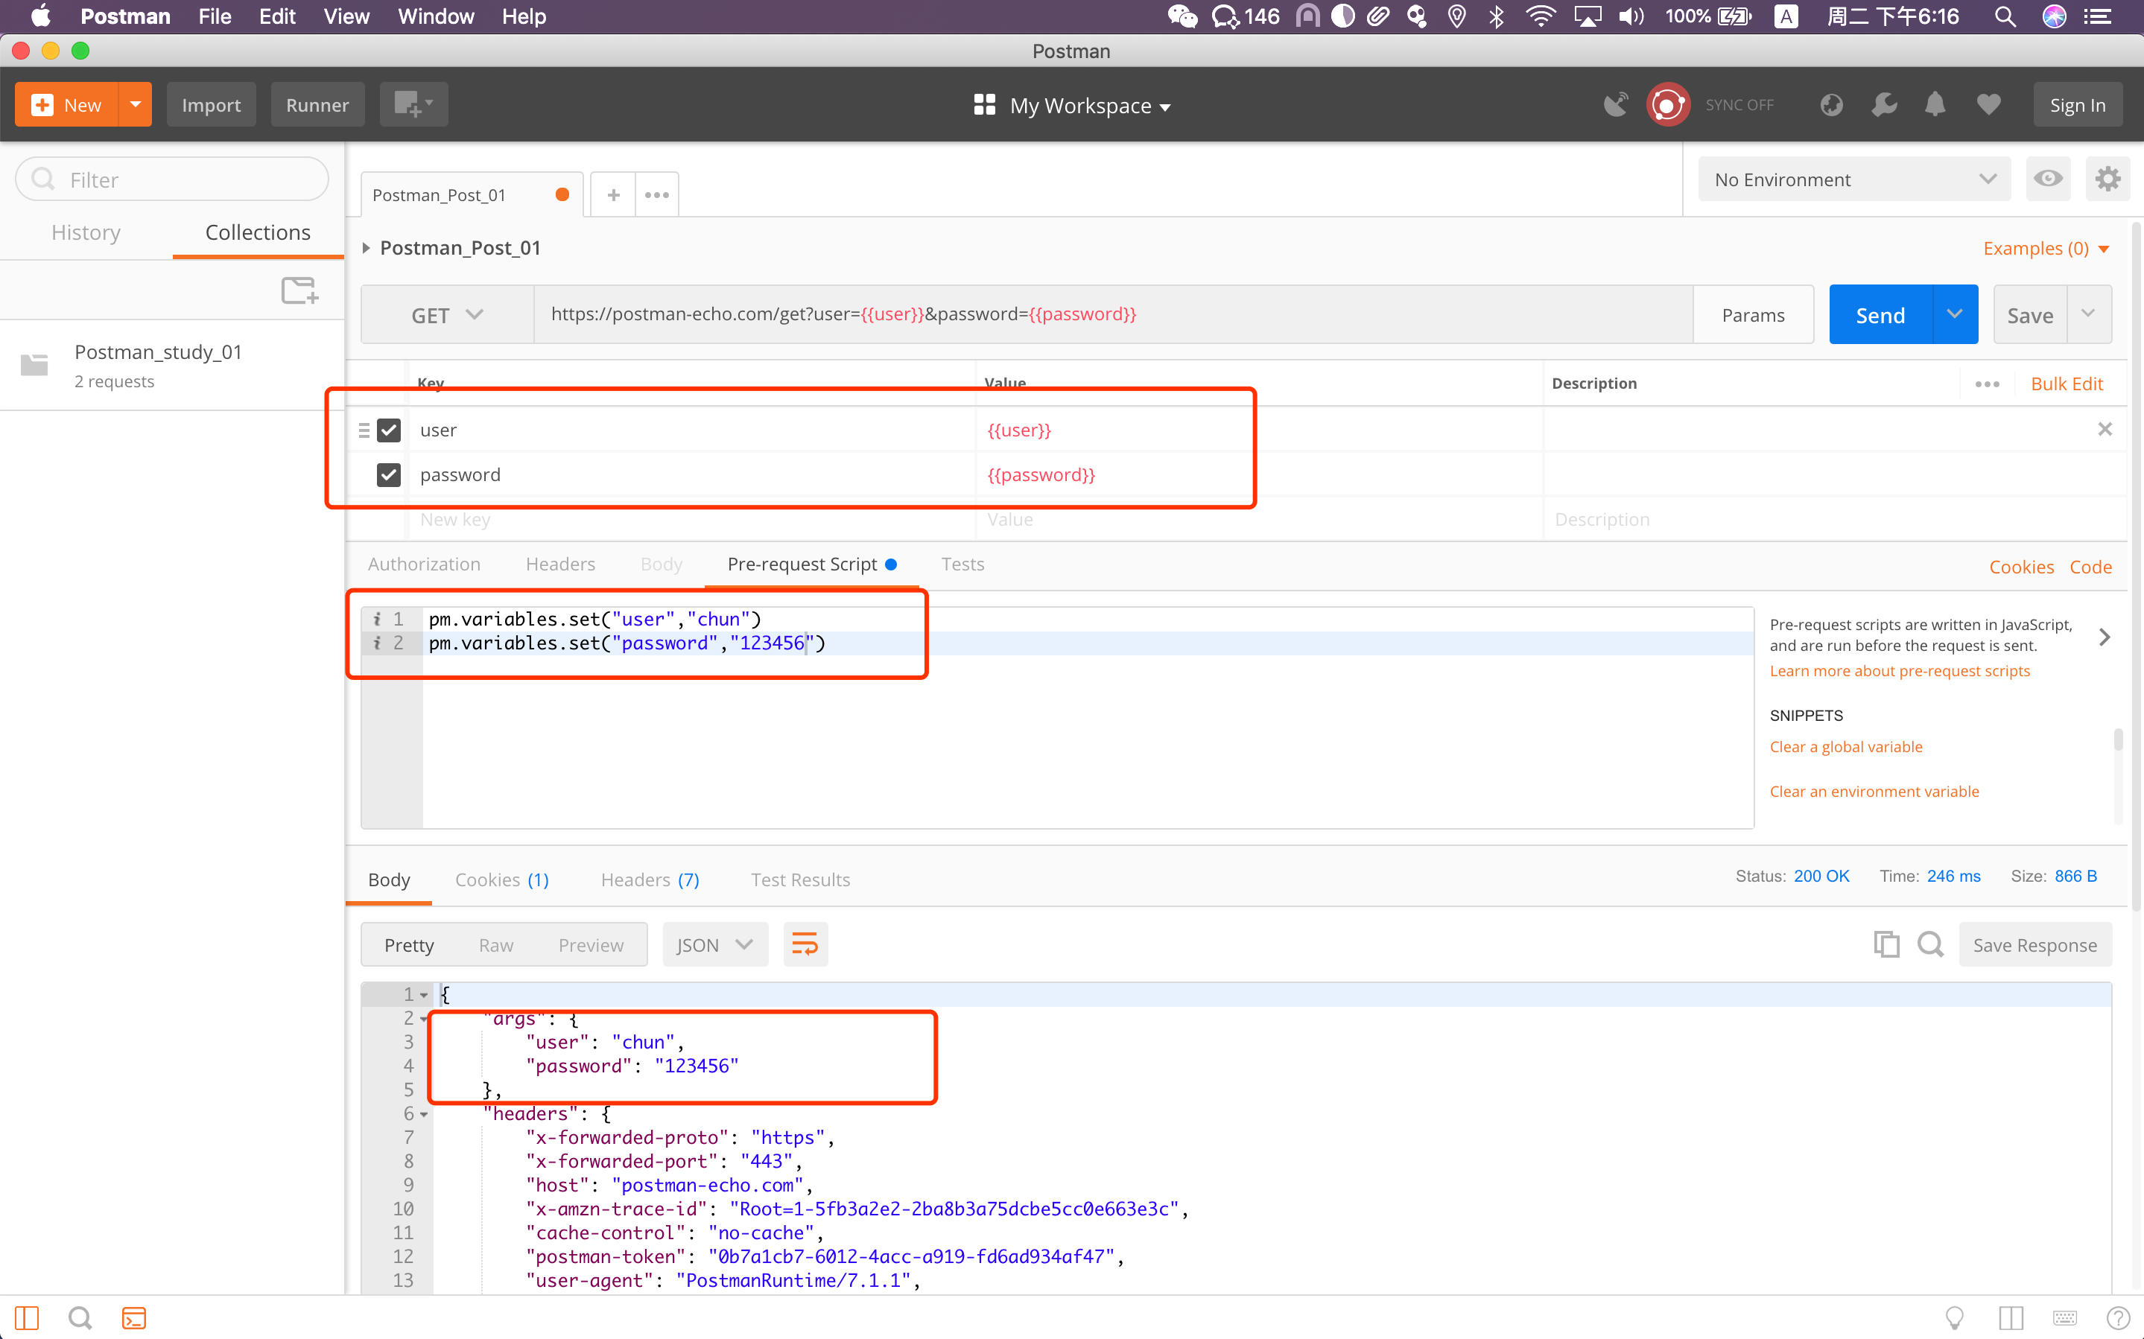Viewport: 2144px width, 1339px height.
Task: Open the File menu
Action: (x=215, y=16)
